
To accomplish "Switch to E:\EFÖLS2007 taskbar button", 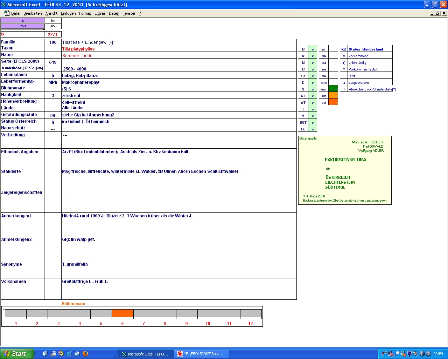I will (x=201, y=354).
